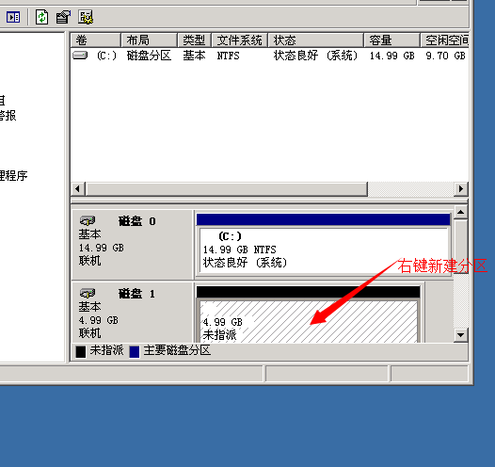Select the C: volume drive icon in list
Screen dimensions: 495x467
tap(80, 56)
